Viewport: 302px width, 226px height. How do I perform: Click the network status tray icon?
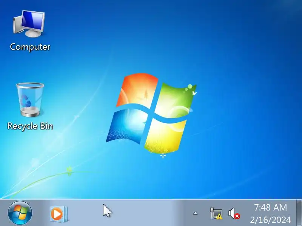(x=216, y=213)
